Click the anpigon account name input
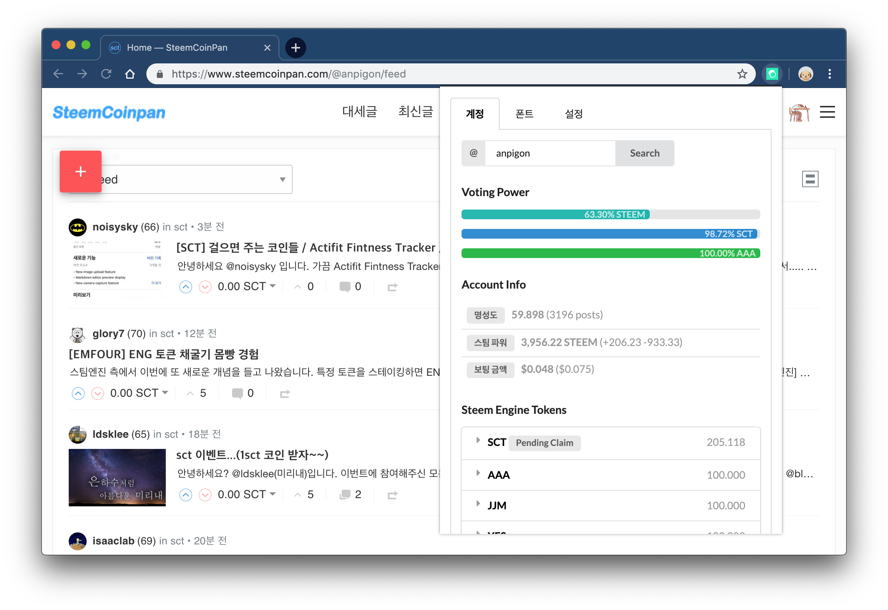Screen dimensions: 888x610 550,153
